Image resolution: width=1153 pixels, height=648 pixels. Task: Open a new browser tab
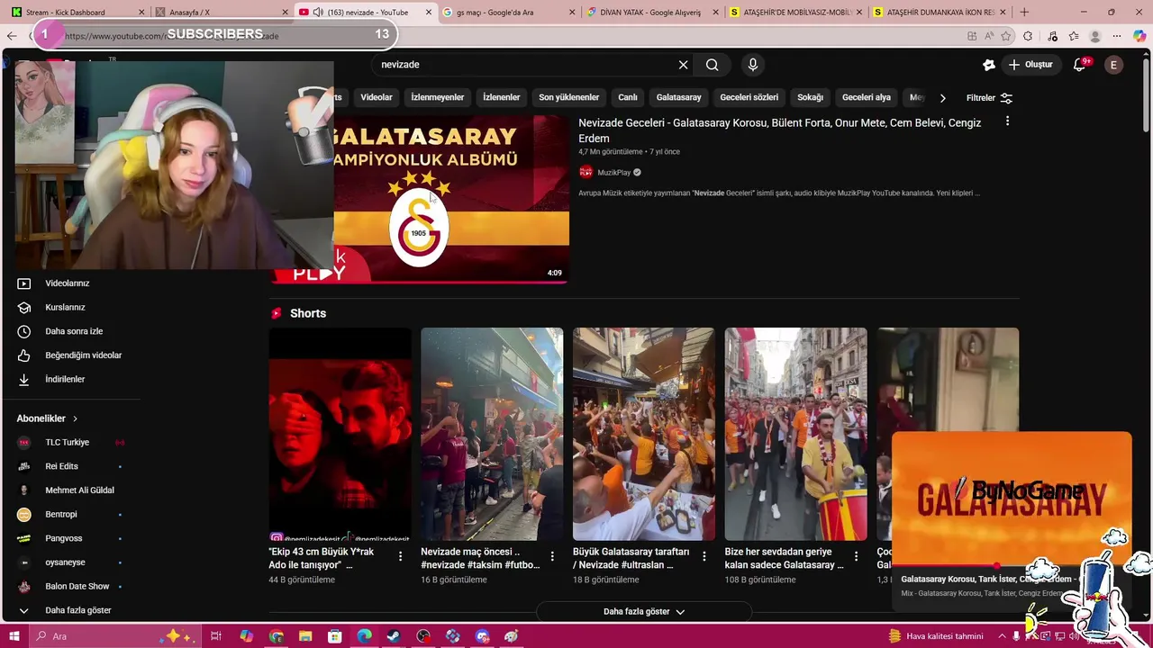tap(1024, 13)
